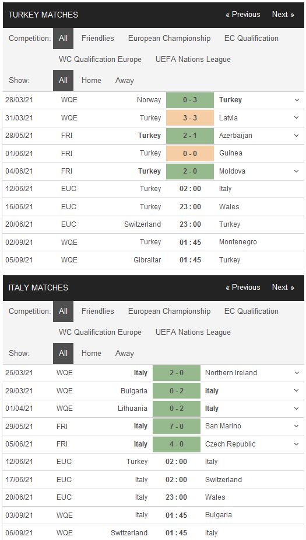The image size is (306, 540).
Task: Select European Championship in Turkey matches
Action: [169, 38]
